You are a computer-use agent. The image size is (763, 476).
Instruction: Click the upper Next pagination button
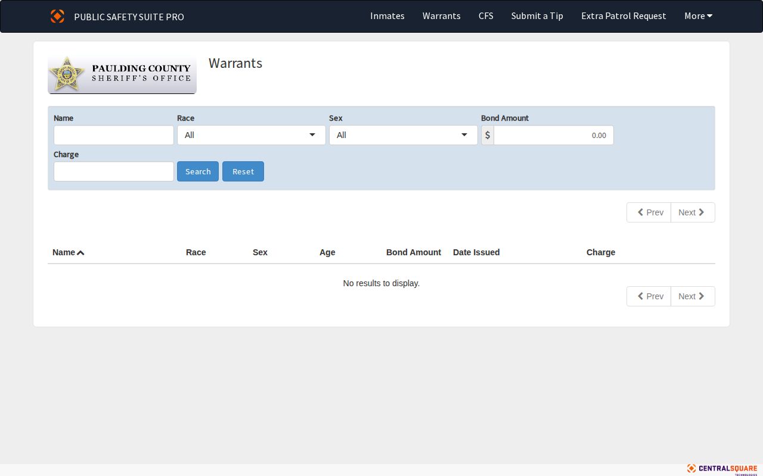click(x=693, y=212)
